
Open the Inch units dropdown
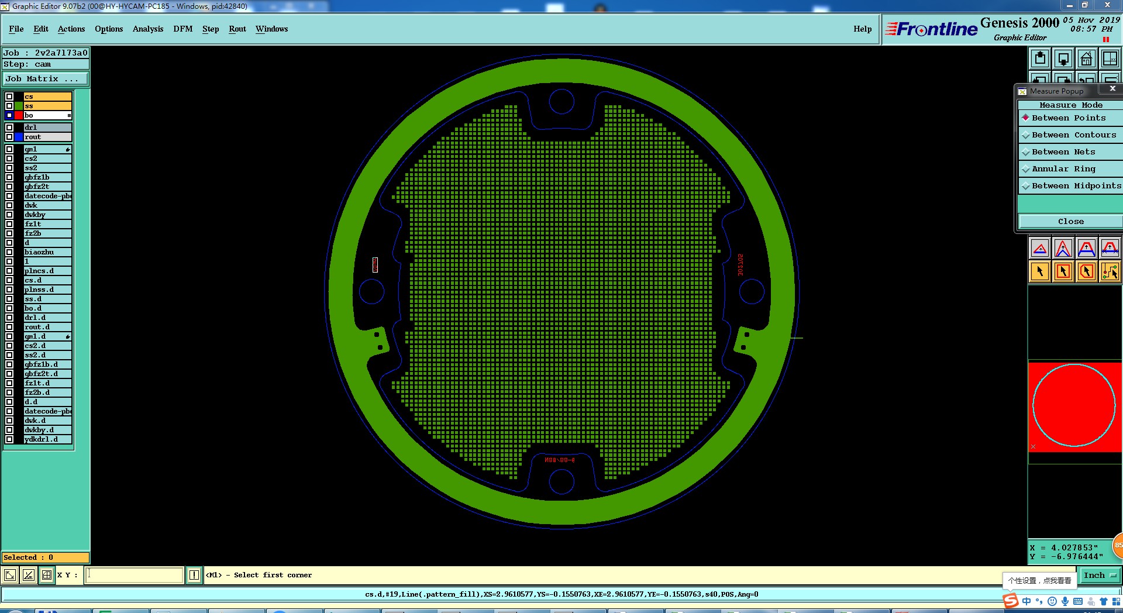(x=1100, y=576)
